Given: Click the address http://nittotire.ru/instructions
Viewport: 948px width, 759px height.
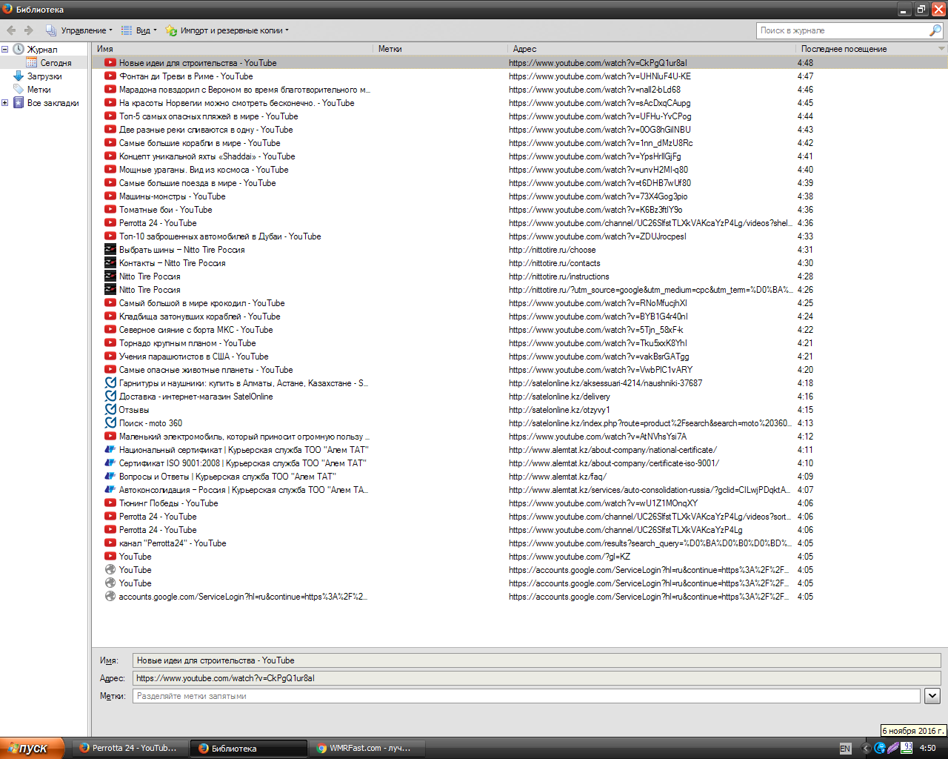Looking at the screenshot, I should [559, 276].
